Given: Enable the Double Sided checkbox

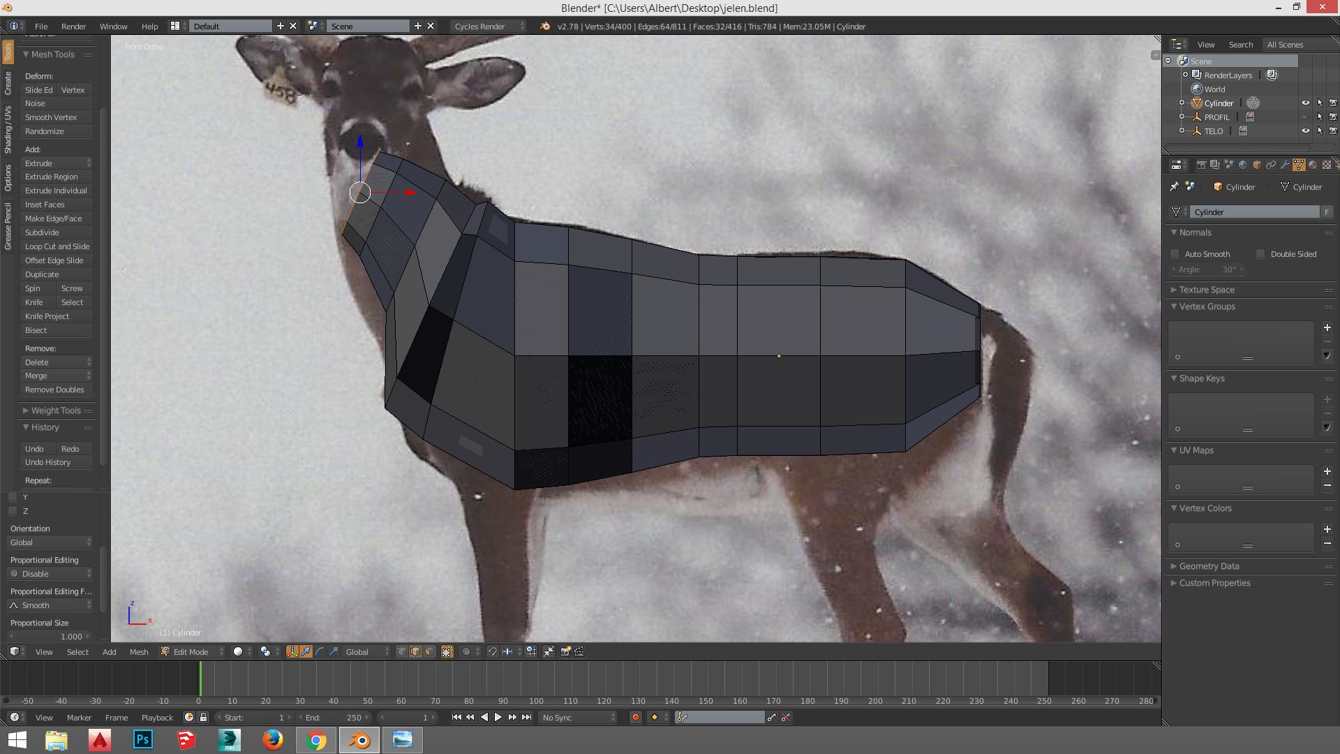Looking at the screenshot, I should tap(1260, 254).
